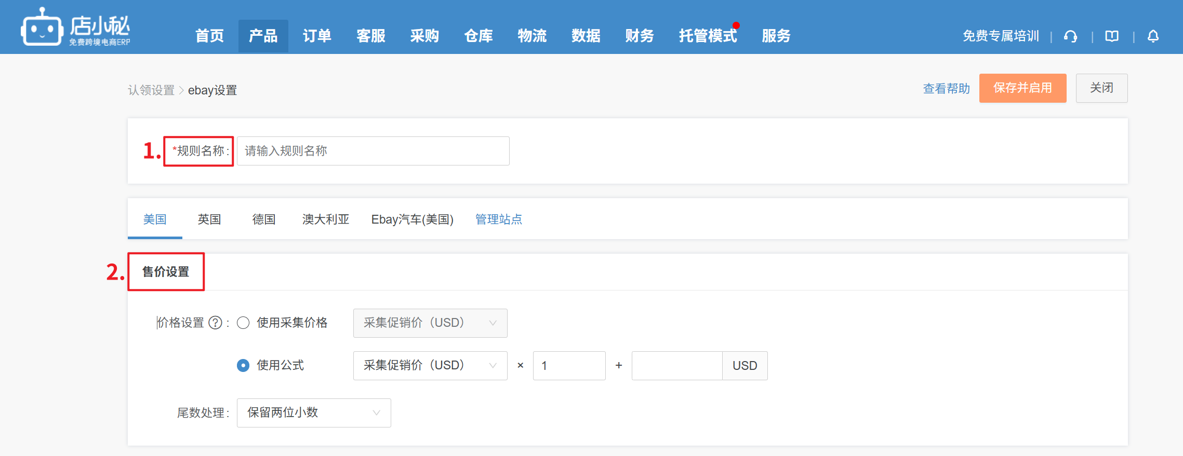The height and width of the screenshot is (456, 1183).
Task: Open the 托管模式 menu item
Action: pyautogui.click(x=707, y=36)
